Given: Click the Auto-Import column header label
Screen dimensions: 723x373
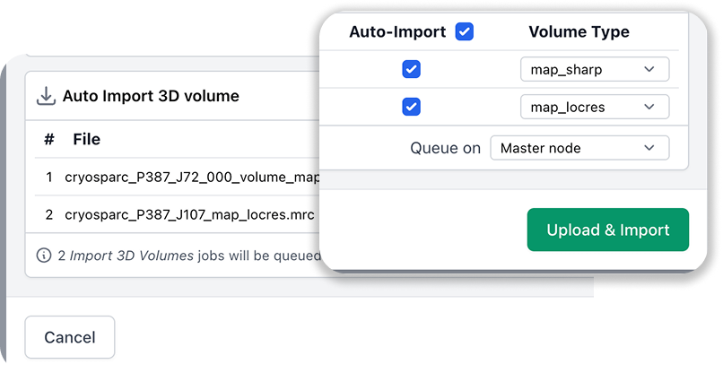Looking at the screenshot, I should click(x=397, y=32).
